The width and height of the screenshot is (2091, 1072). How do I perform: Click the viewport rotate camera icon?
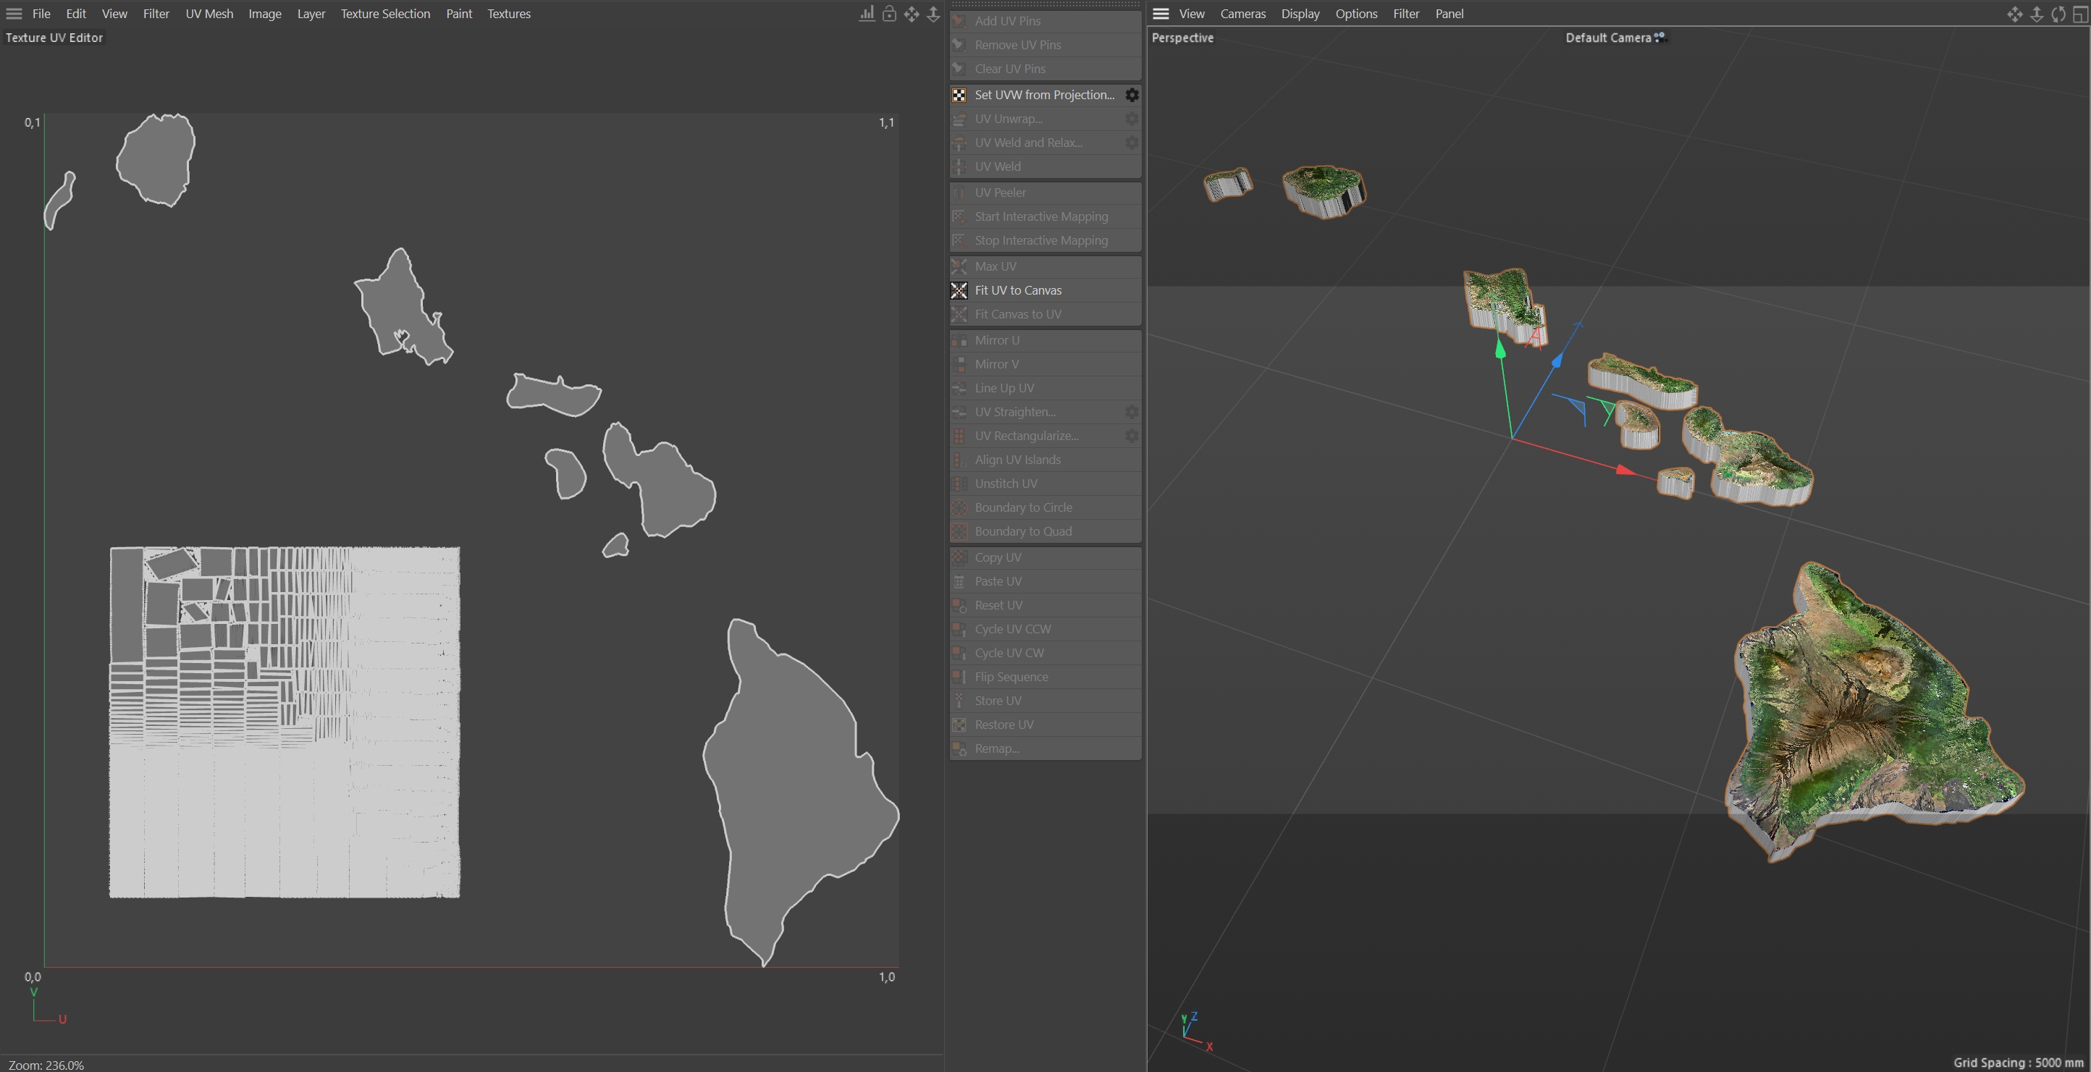(x=2058, y=14)
